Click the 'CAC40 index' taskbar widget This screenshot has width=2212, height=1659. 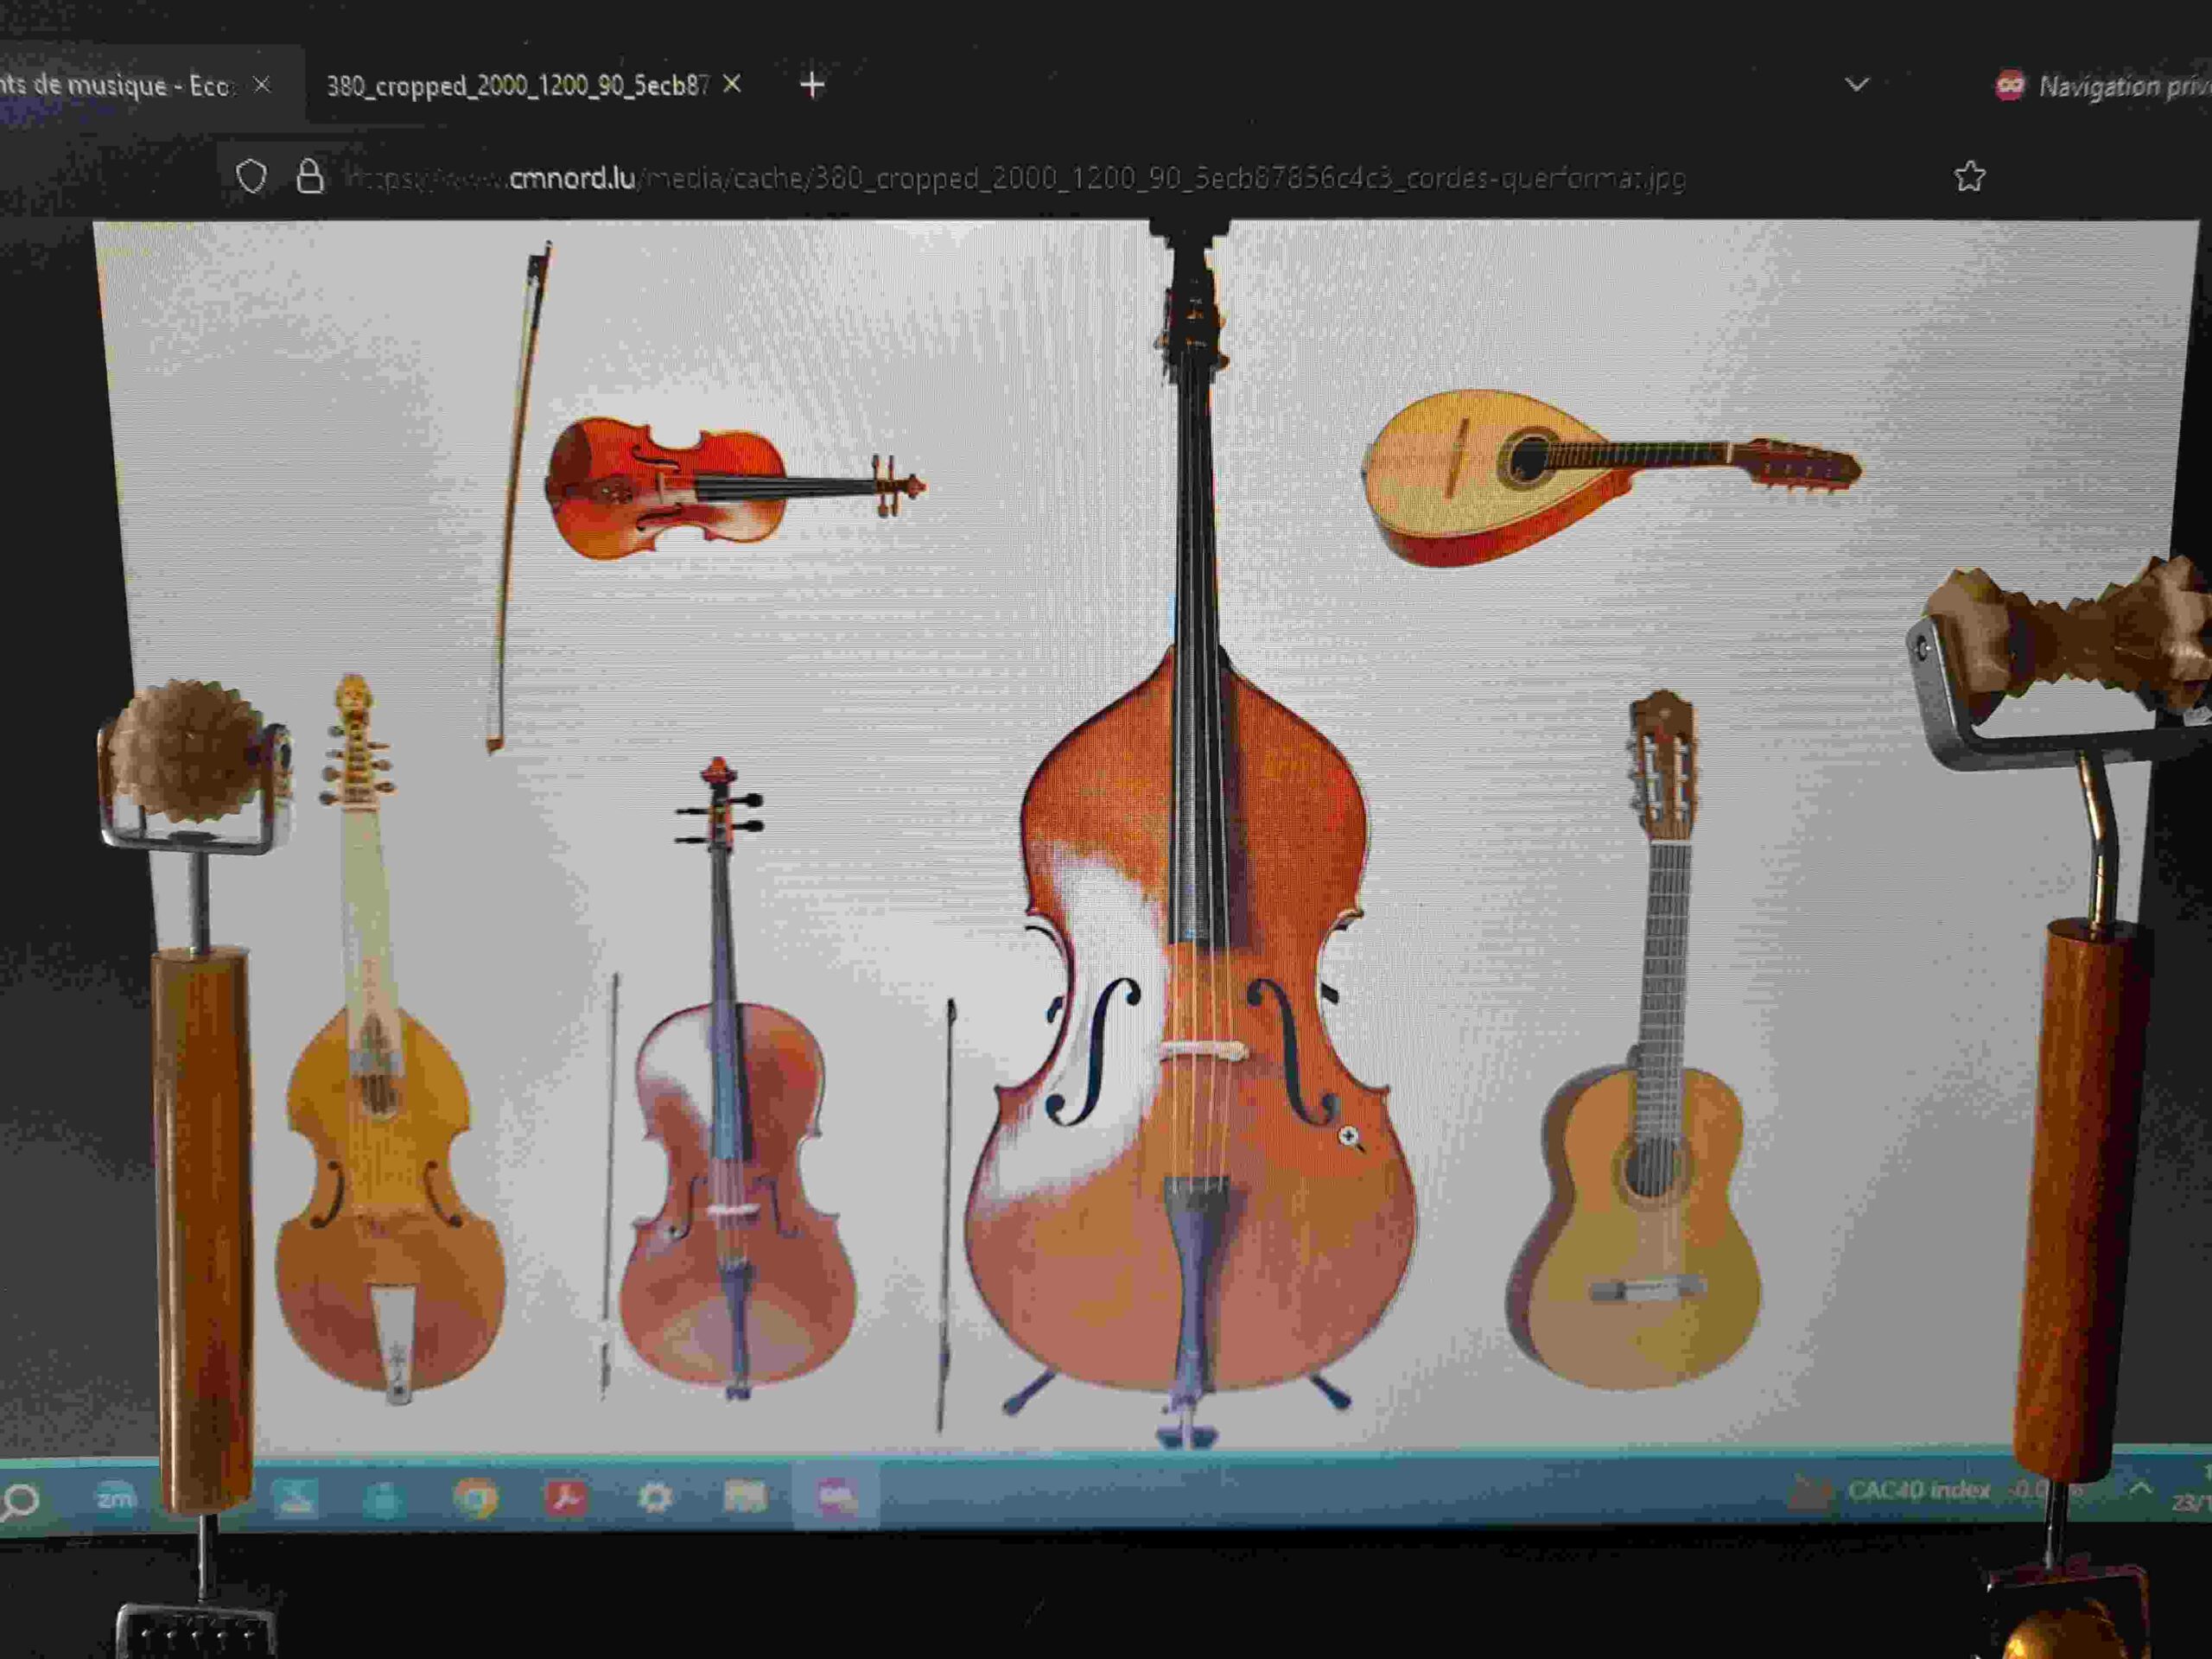[x=1938, y=1491]
